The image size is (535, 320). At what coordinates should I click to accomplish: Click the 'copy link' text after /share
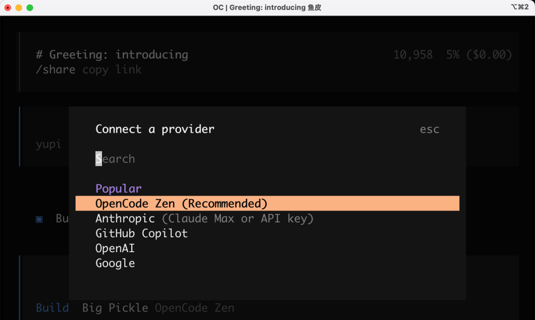[111, 69]
